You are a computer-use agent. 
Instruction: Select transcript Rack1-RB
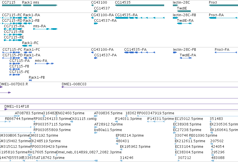pyautogui.click(x=27, y=23)
